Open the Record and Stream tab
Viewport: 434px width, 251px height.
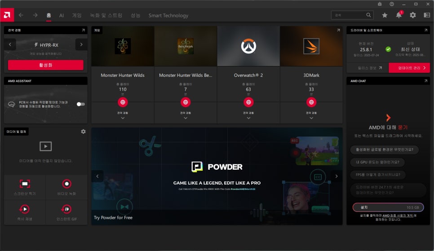106,15
